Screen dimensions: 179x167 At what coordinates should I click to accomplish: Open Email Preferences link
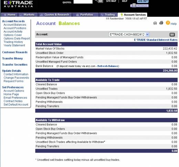pyautogui.click(x=15, y=98)
